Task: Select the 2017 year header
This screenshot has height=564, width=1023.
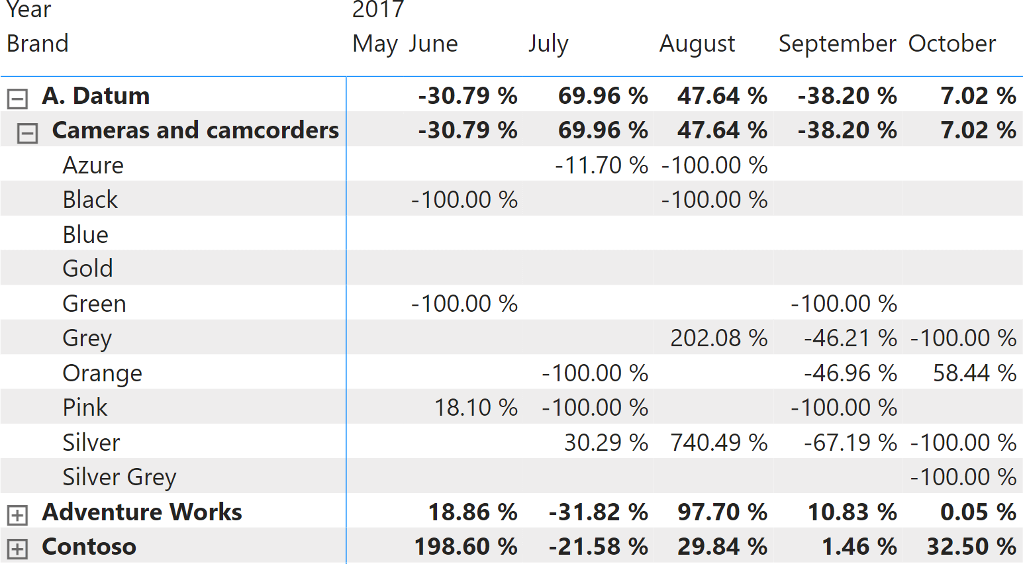Action: pyautogui.click(x=378, y=9)
